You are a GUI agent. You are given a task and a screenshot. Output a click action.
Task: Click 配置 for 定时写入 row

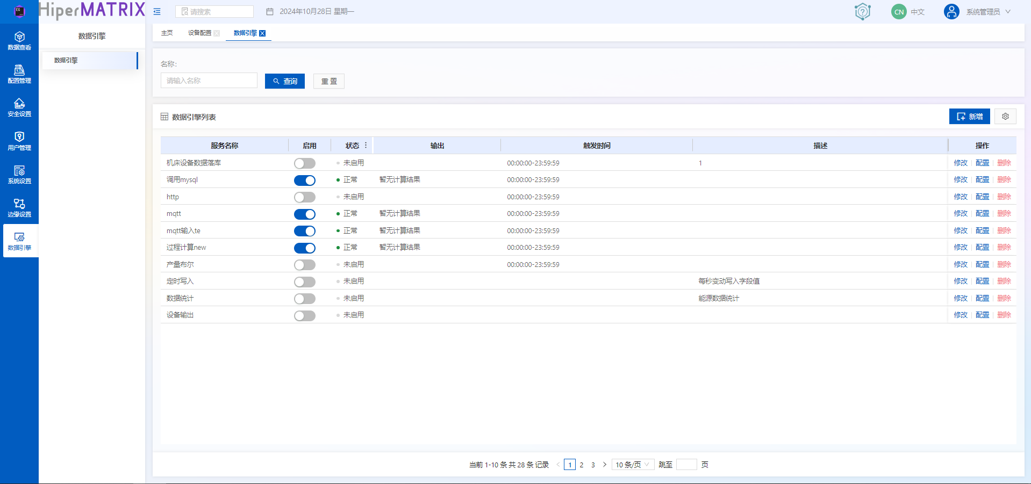[983, 281]
